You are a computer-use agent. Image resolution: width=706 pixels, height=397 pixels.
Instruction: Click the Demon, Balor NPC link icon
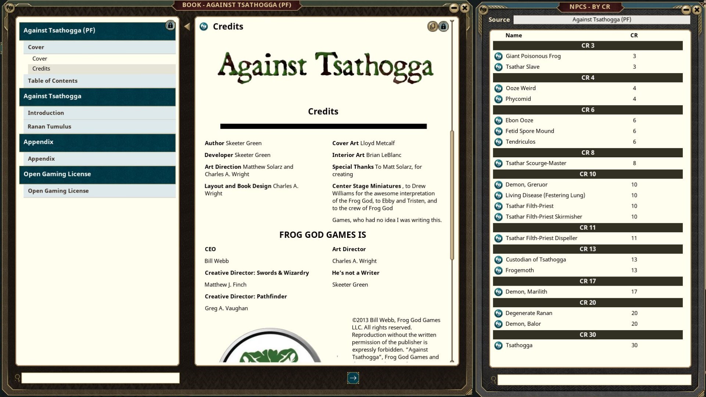pyautogui.click(x=498, y=324)
